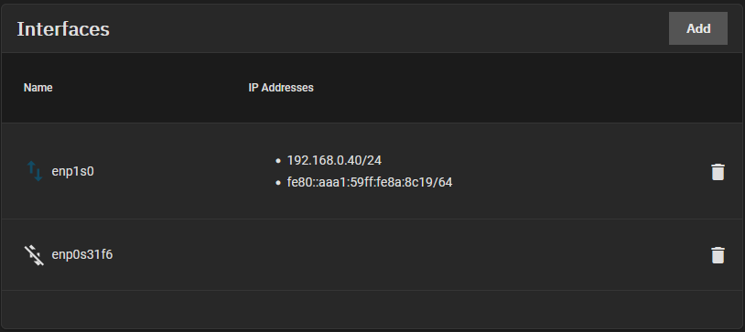
Task: Delete the enp1s0 interface with trash icon
Action: (x=718, y=171)
